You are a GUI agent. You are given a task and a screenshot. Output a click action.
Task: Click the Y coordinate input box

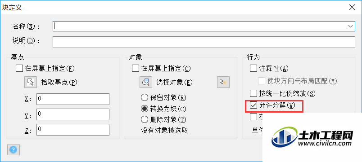[x=73, y=114]
